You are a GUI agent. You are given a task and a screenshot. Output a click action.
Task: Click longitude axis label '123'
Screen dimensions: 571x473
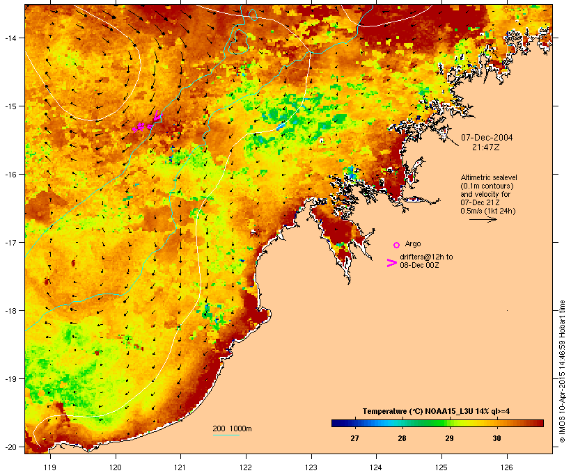pos(311,467)
